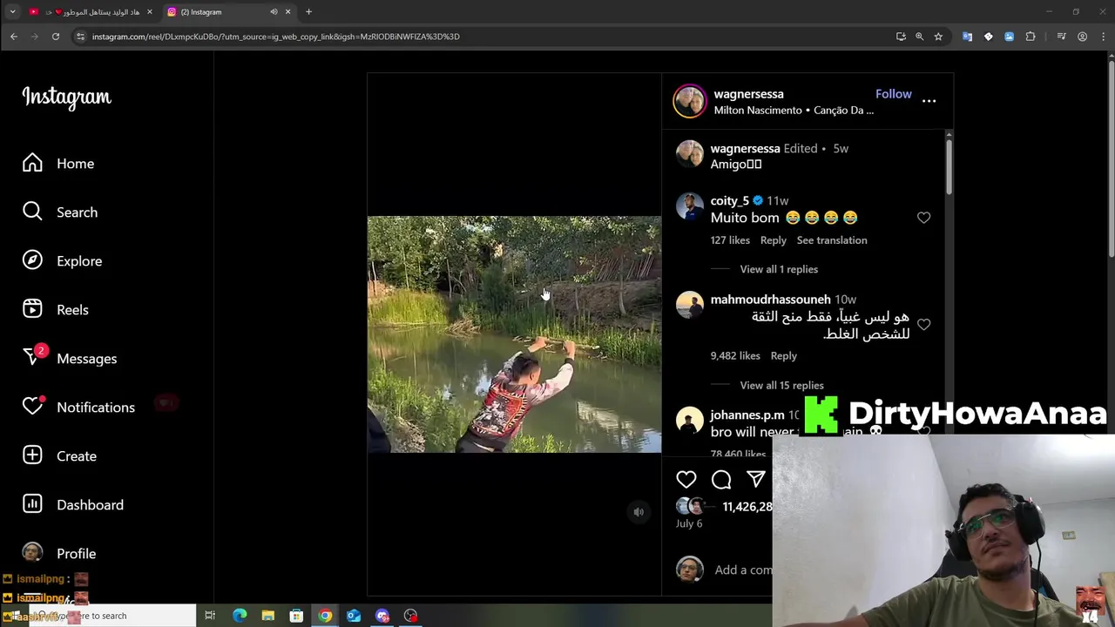Launch Microsoft Edge from the taskbar
Viewport: 1115px width, 627px height.
240,616
